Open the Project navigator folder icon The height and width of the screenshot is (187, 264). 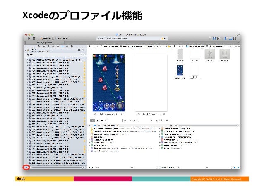(39, 46)
